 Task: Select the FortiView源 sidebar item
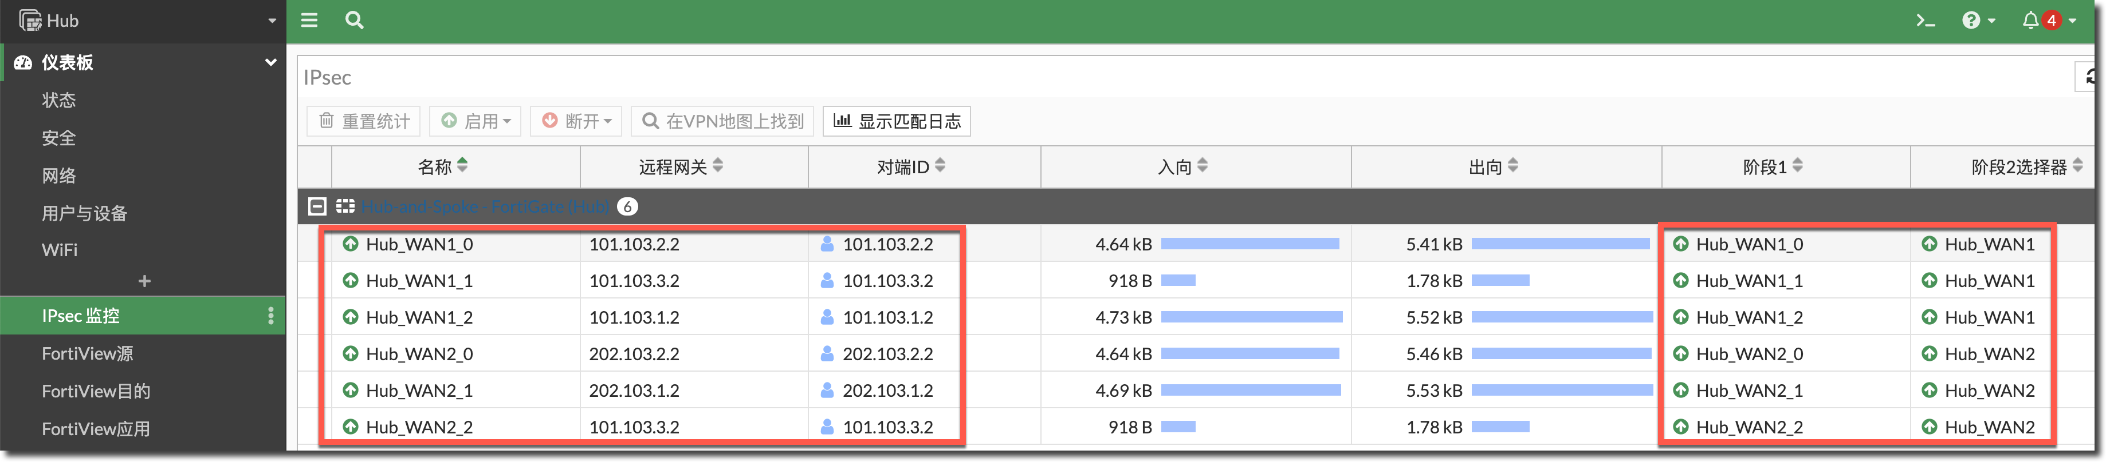[x=88, y=353]
